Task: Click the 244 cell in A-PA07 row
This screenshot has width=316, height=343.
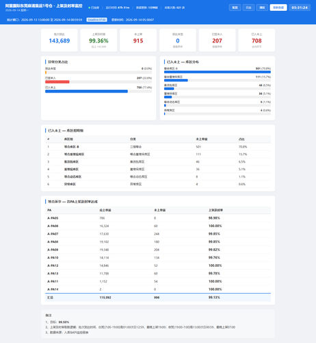Action: [157, 234]
